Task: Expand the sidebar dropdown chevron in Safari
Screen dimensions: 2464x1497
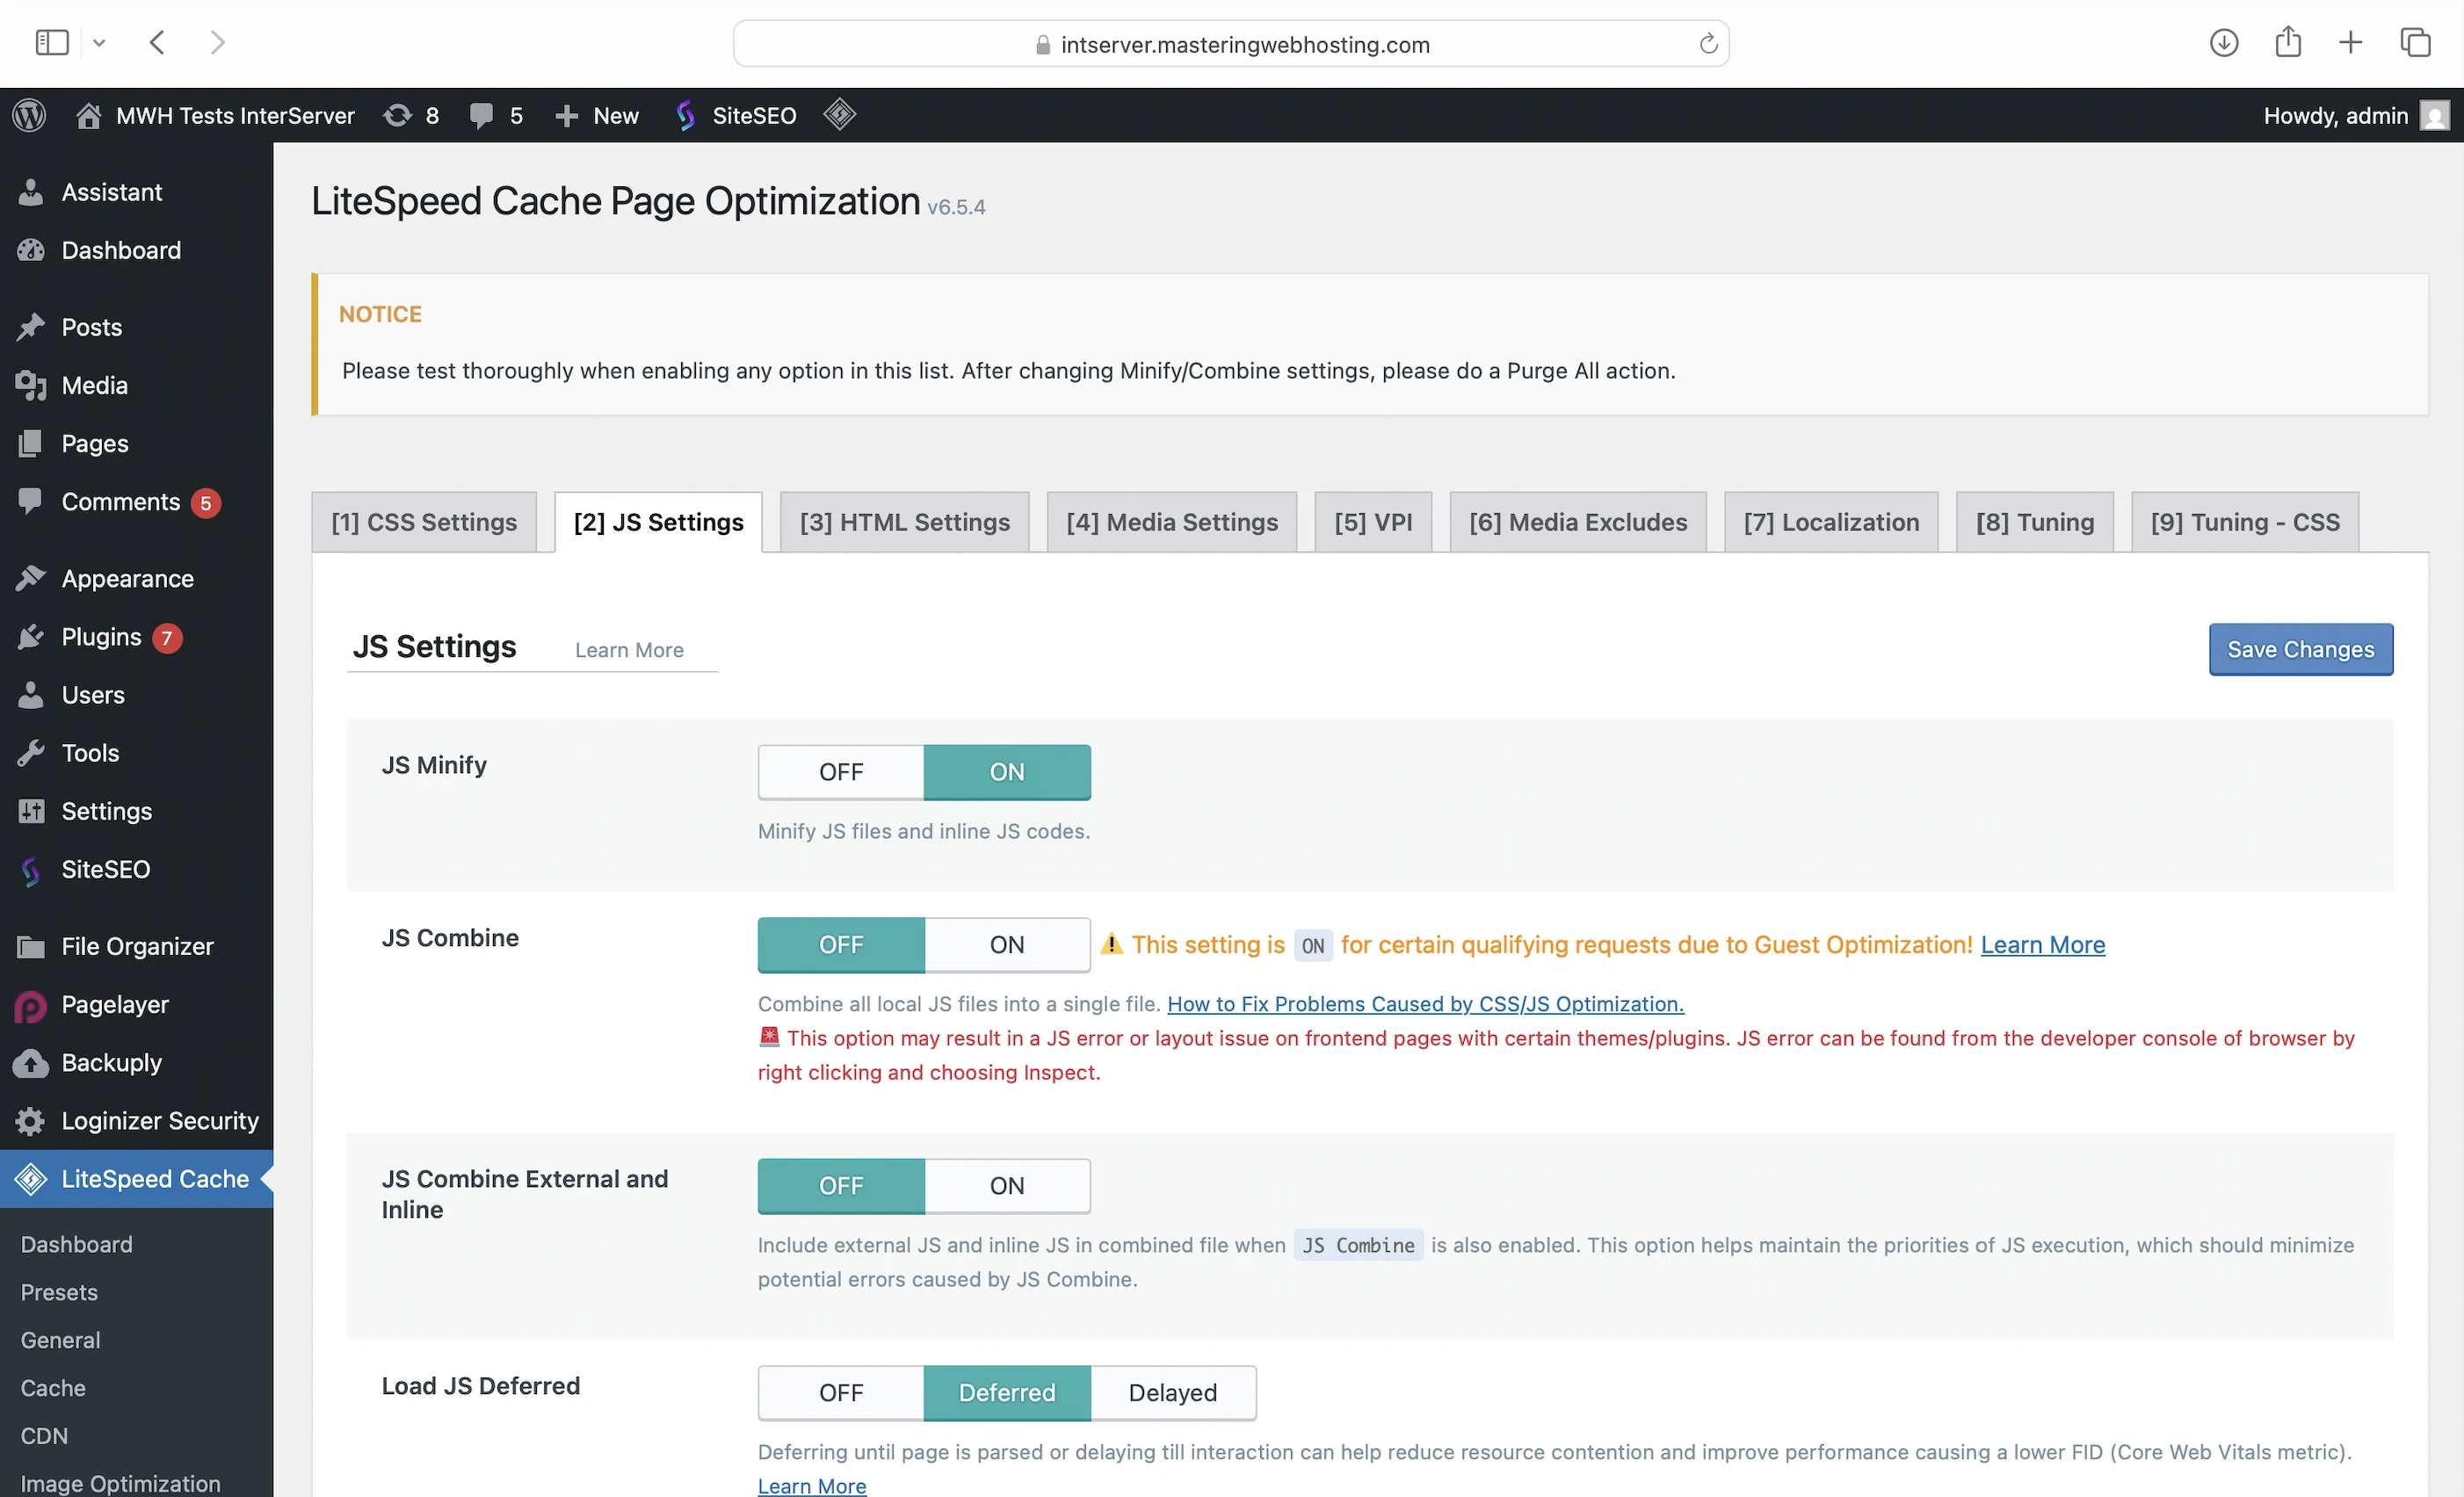Action: 99,43
